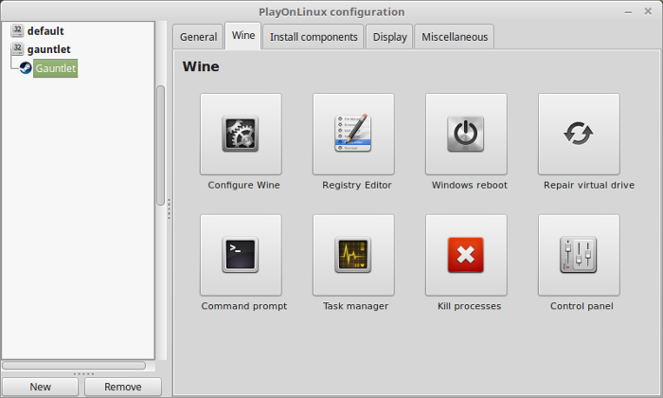Select the gauntlet virtual drive
Screen dimensions: 663x398
(x=48, y=49)
